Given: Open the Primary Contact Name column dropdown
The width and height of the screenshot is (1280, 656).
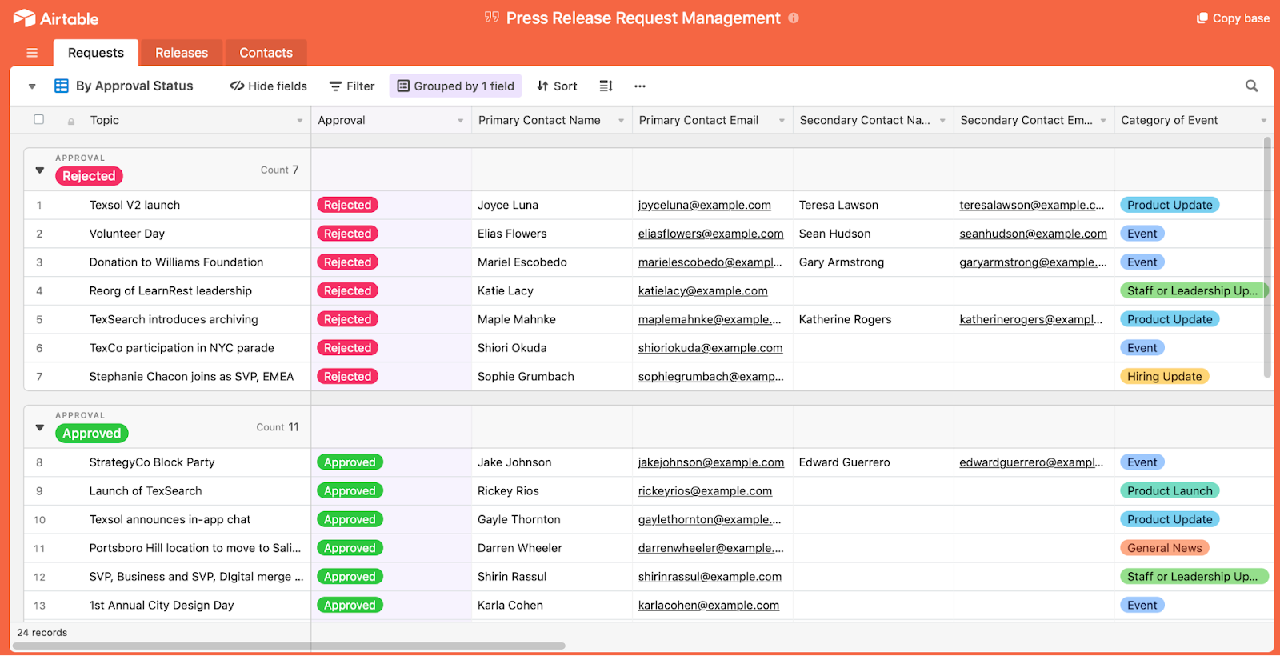Looking at the screenshot, I should click(x=621, y=121).
